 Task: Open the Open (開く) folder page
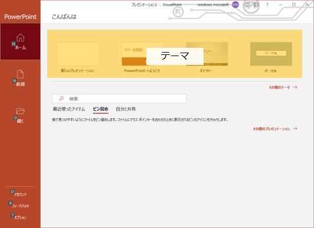point(20,115)
